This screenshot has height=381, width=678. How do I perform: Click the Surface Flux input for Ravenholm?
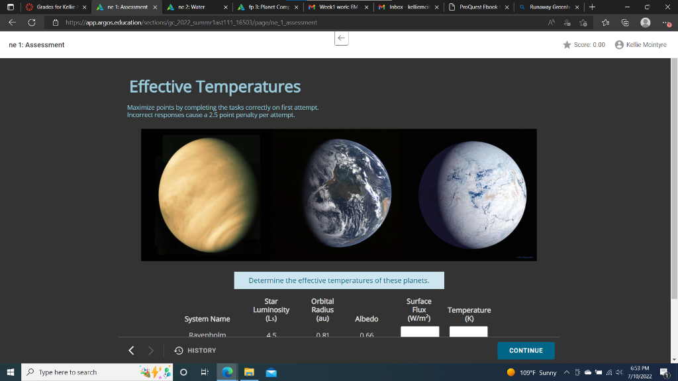pyautogui.click(x=419, y=332)
